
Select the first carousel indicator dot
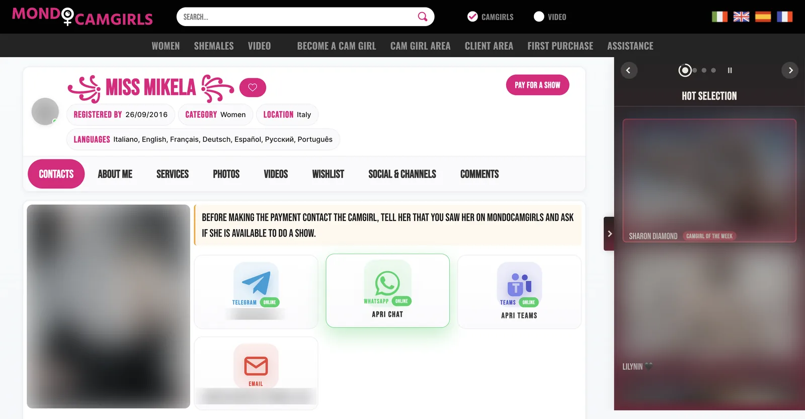(685, 70)
